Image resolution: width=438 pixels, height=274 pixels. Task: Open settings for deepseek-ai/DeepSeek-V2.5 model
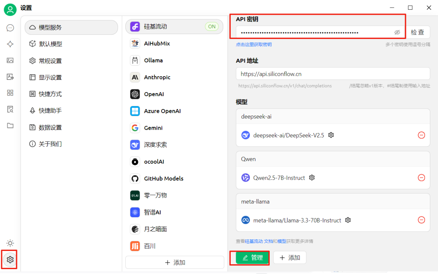pyautogui.click(x=331, y=135)
